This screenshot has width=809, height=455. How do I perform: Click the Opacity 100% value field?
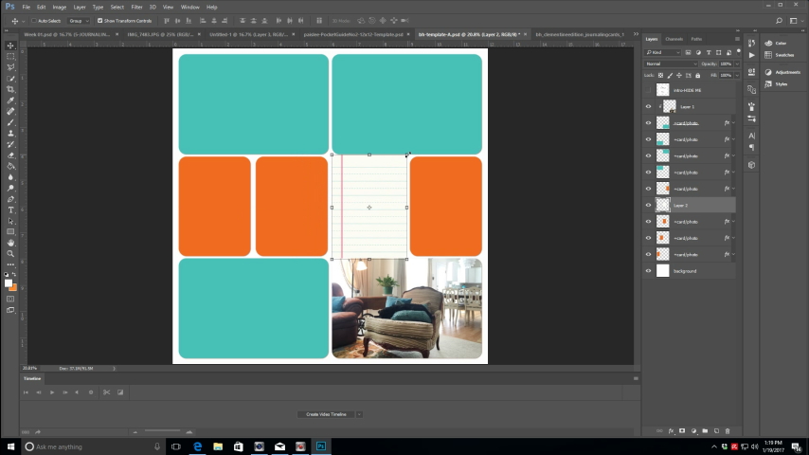[x=726, y=64]
